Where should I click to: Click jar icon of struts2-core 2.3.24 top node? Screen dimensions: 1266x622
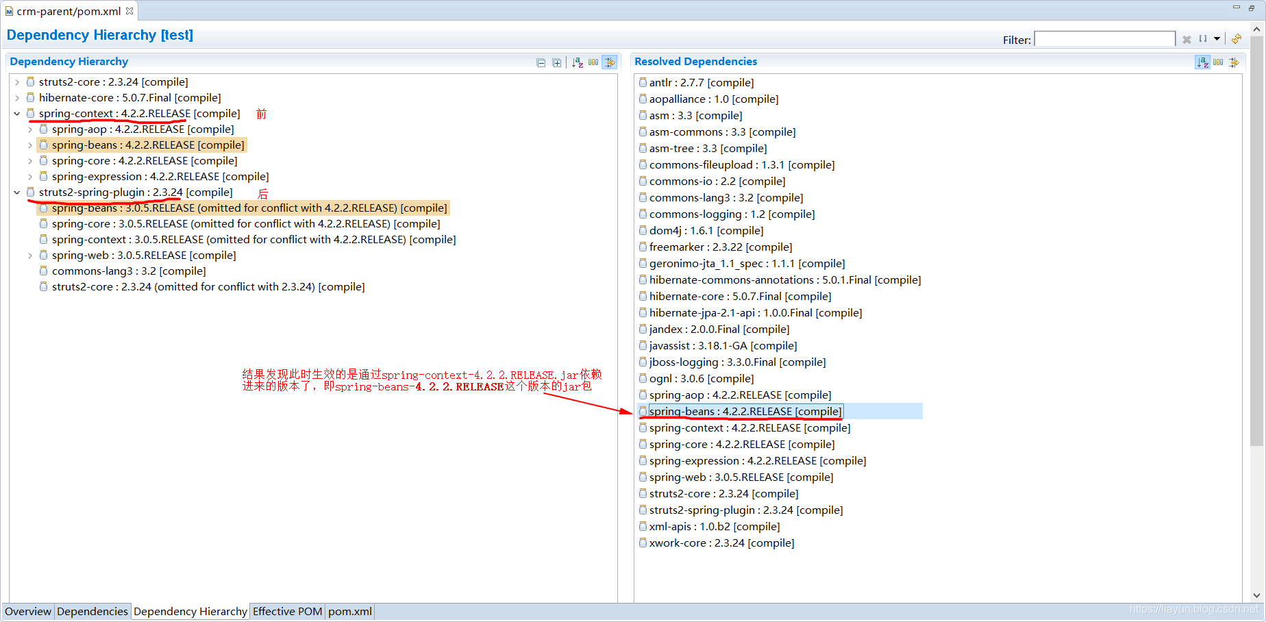point(31,82)
